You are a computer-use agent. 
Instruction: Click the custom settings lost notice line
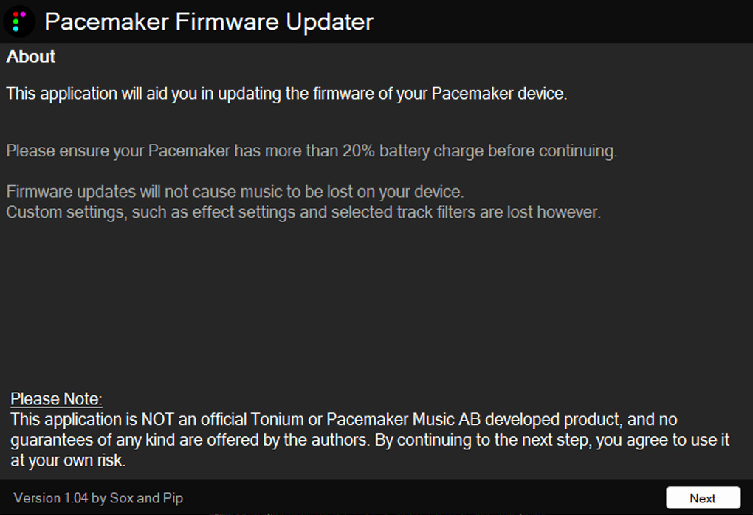pyautogui.click(x=303, y=212)
